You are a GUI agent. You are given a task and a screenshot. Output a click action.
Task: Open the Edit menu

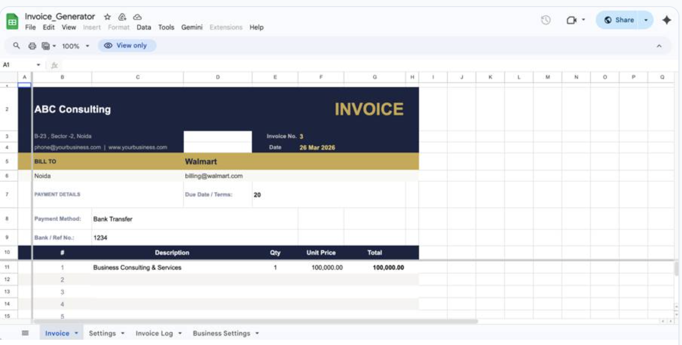pyautogui.click(x=49, y=27)
